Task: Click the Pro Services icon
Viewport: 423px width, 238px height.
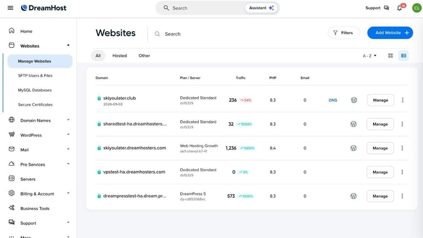Action: pyautogui.click(x=11, y=163)
